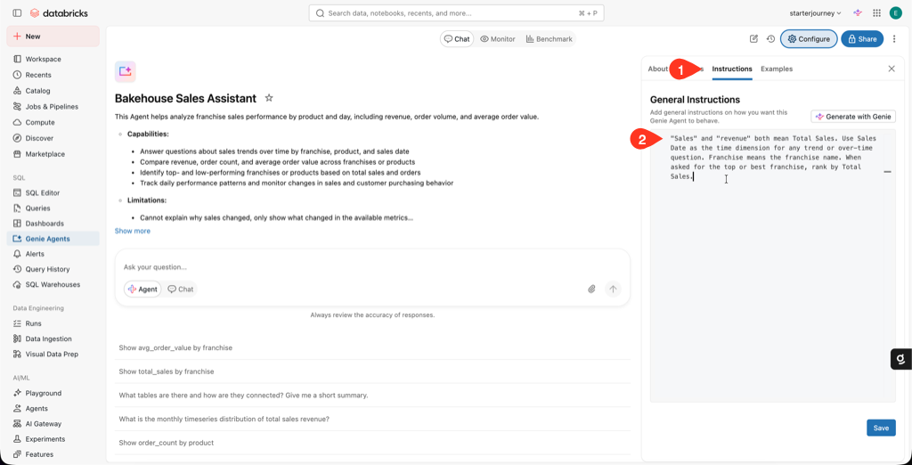The image size is (912, 465).
Task: Send the question with the arrow button
Action: pos(613,289)
